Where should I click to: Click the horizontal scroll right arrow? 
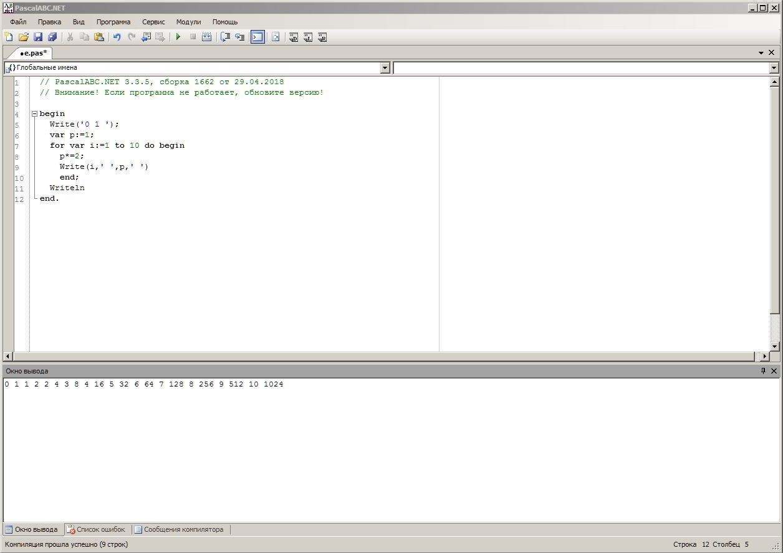[x=765, y=357]
